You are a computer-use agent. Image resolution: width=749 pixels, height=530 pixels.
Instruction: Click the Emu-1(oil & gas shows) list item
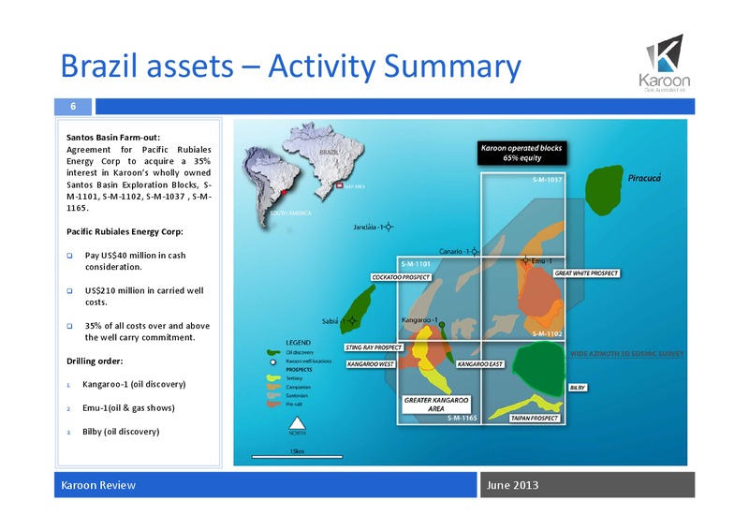click(x=128, y=408)
